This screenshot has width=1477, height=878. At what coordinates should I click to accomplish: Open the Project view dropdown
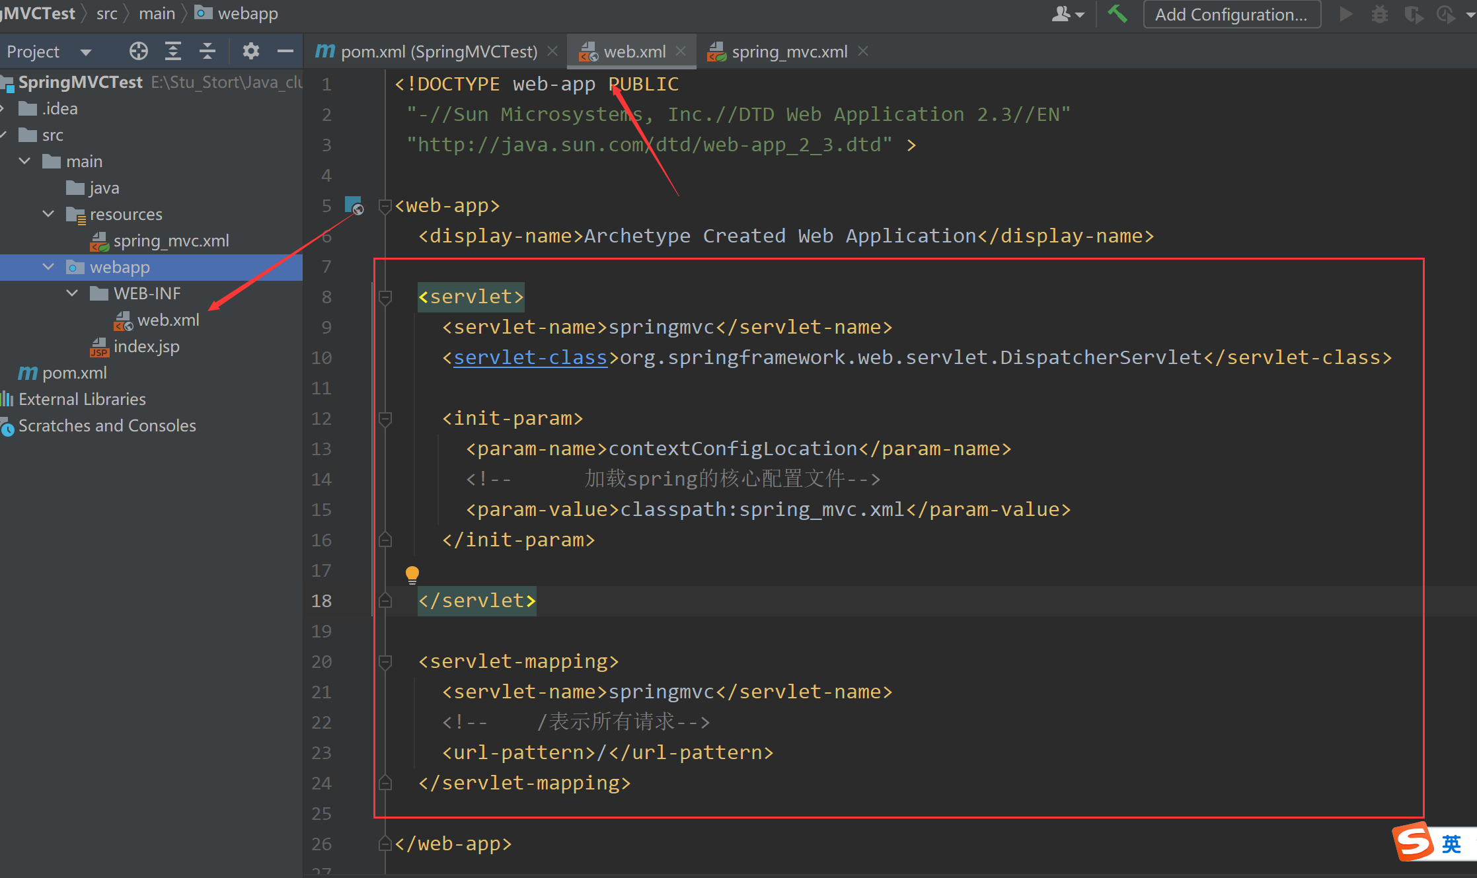click(85, 52)
